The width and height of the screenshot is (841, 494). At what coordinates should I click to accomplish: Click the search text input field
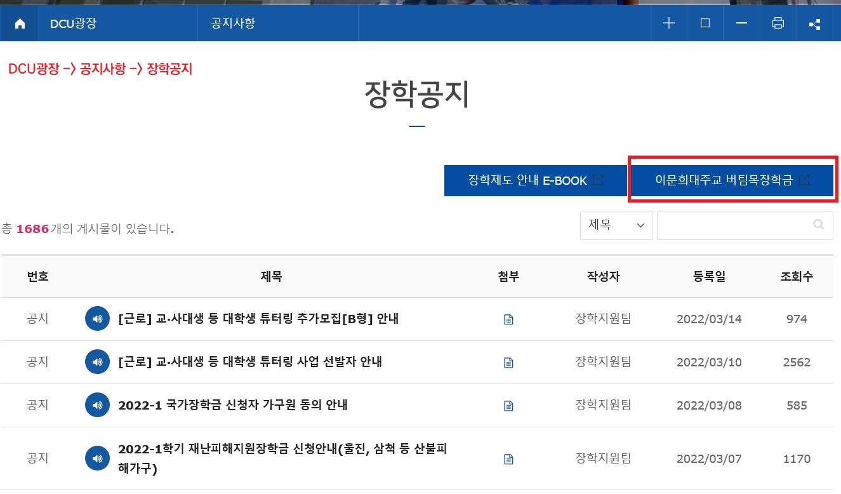(733, 225)
